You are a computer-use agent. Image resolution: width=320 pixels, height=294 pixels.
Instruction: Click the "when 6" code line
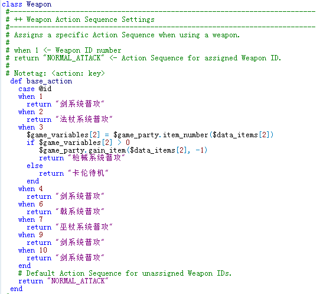point(31,204)
